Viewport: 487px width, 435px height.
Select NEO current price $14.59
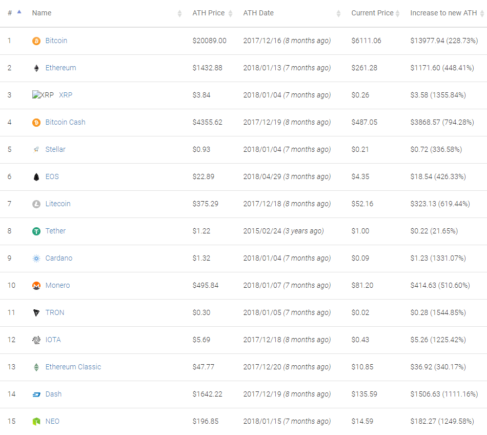(x=362, y=421)
